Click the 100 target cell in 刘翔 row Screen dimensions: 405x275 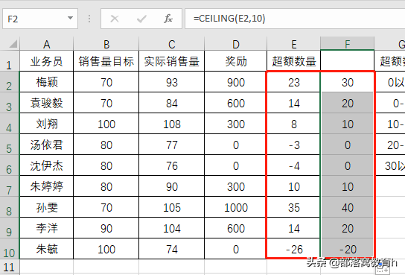[106, 124]
